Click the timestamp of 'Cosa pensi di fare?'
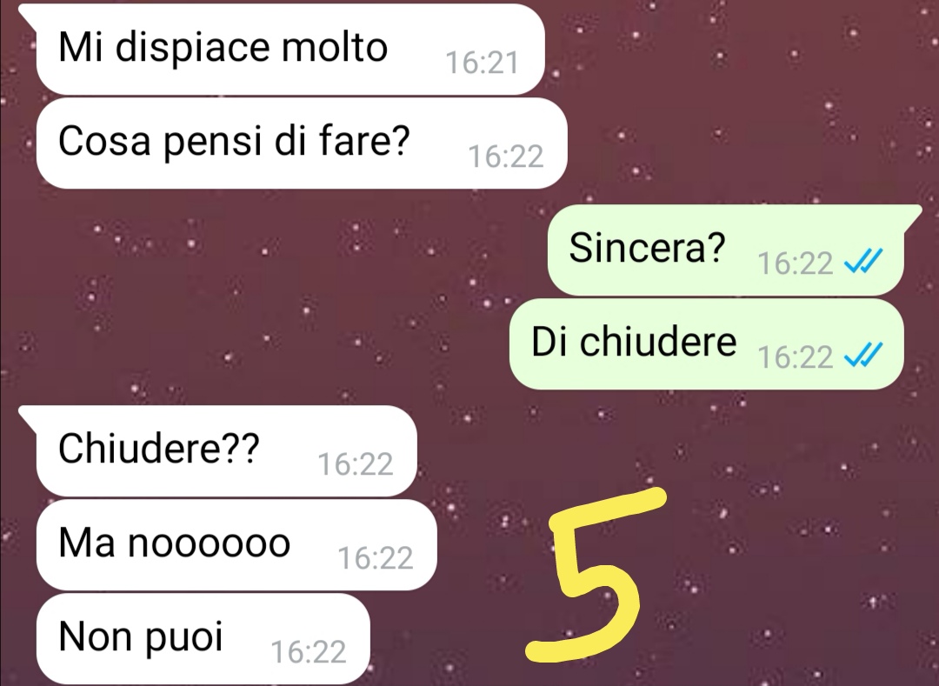Screen dimensions: 939x686 pos(505,157)
